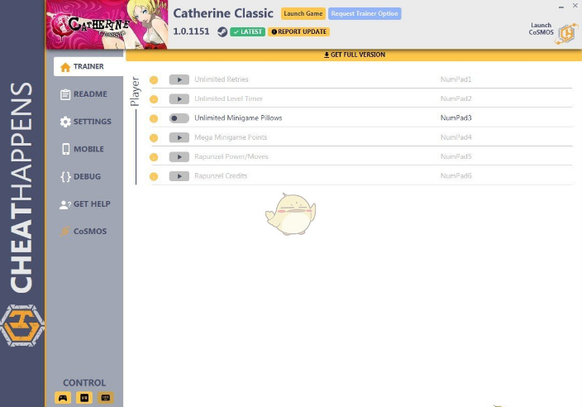This screenshot has height=407, width=582.
Task: Click the NumPad6 hotkey label
Action: click(x=456, y=176)
